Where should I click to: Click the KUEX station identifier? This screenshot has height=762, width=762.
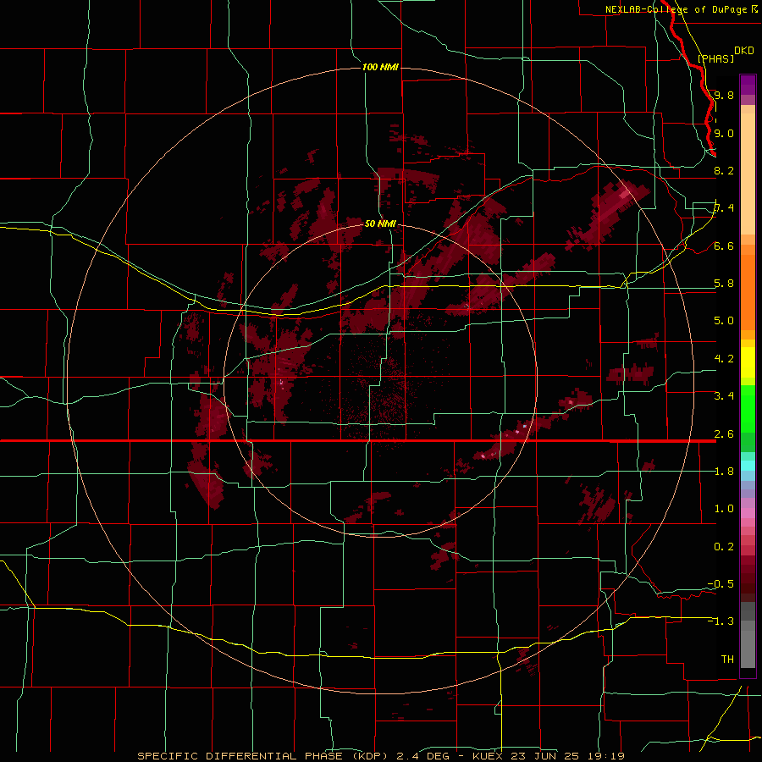coord(486,756)
